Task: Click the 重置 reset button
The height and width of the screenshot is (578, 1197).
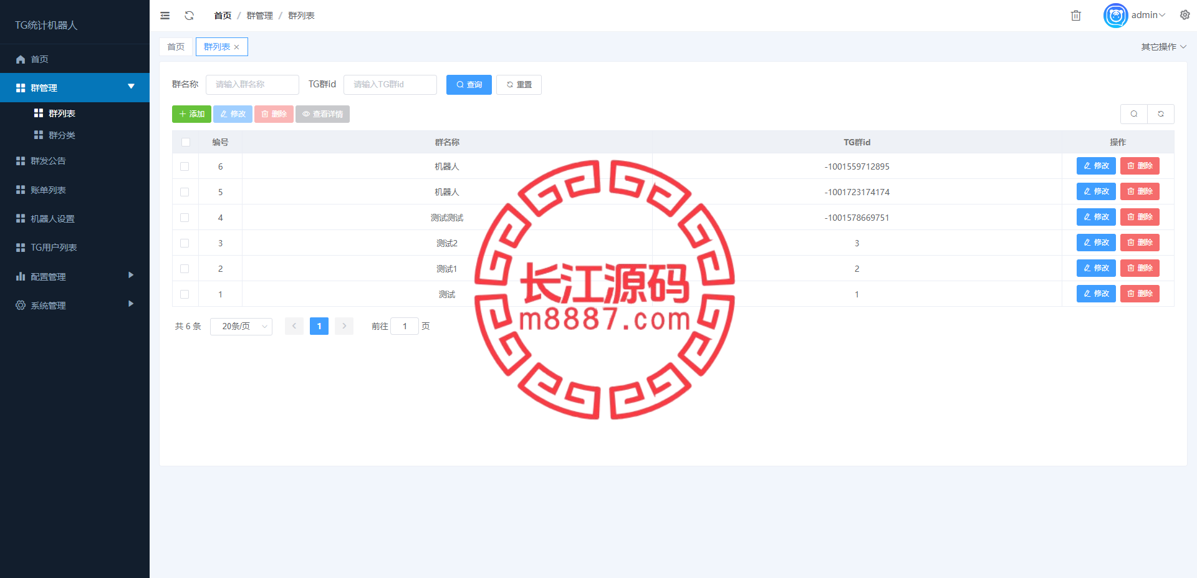Action: coord(519,85)
